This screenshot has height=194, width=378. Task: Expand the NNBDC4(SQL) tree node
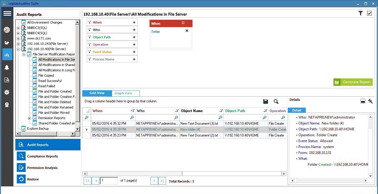[x=18, y=33]
